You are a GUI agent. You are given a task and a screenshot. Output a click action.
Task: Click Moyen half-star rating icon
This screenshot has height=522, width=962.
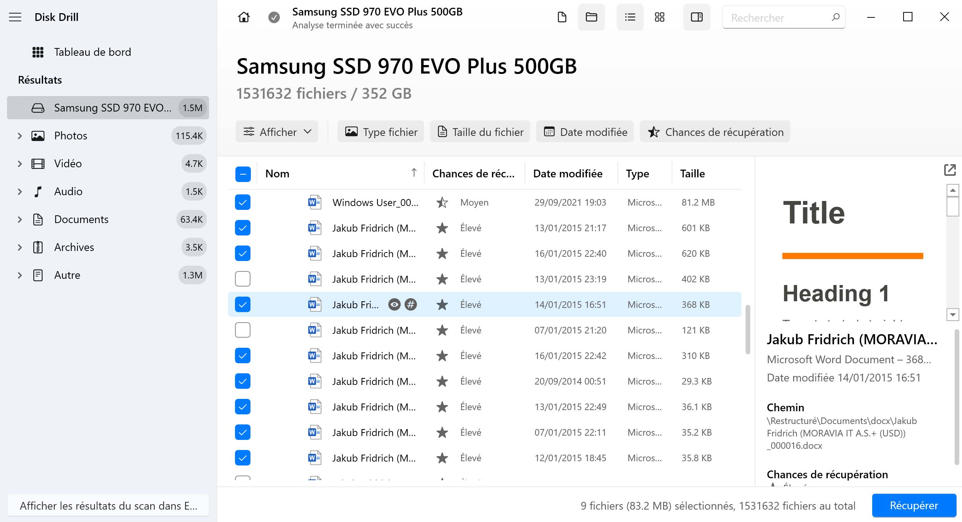pos(442,203)
